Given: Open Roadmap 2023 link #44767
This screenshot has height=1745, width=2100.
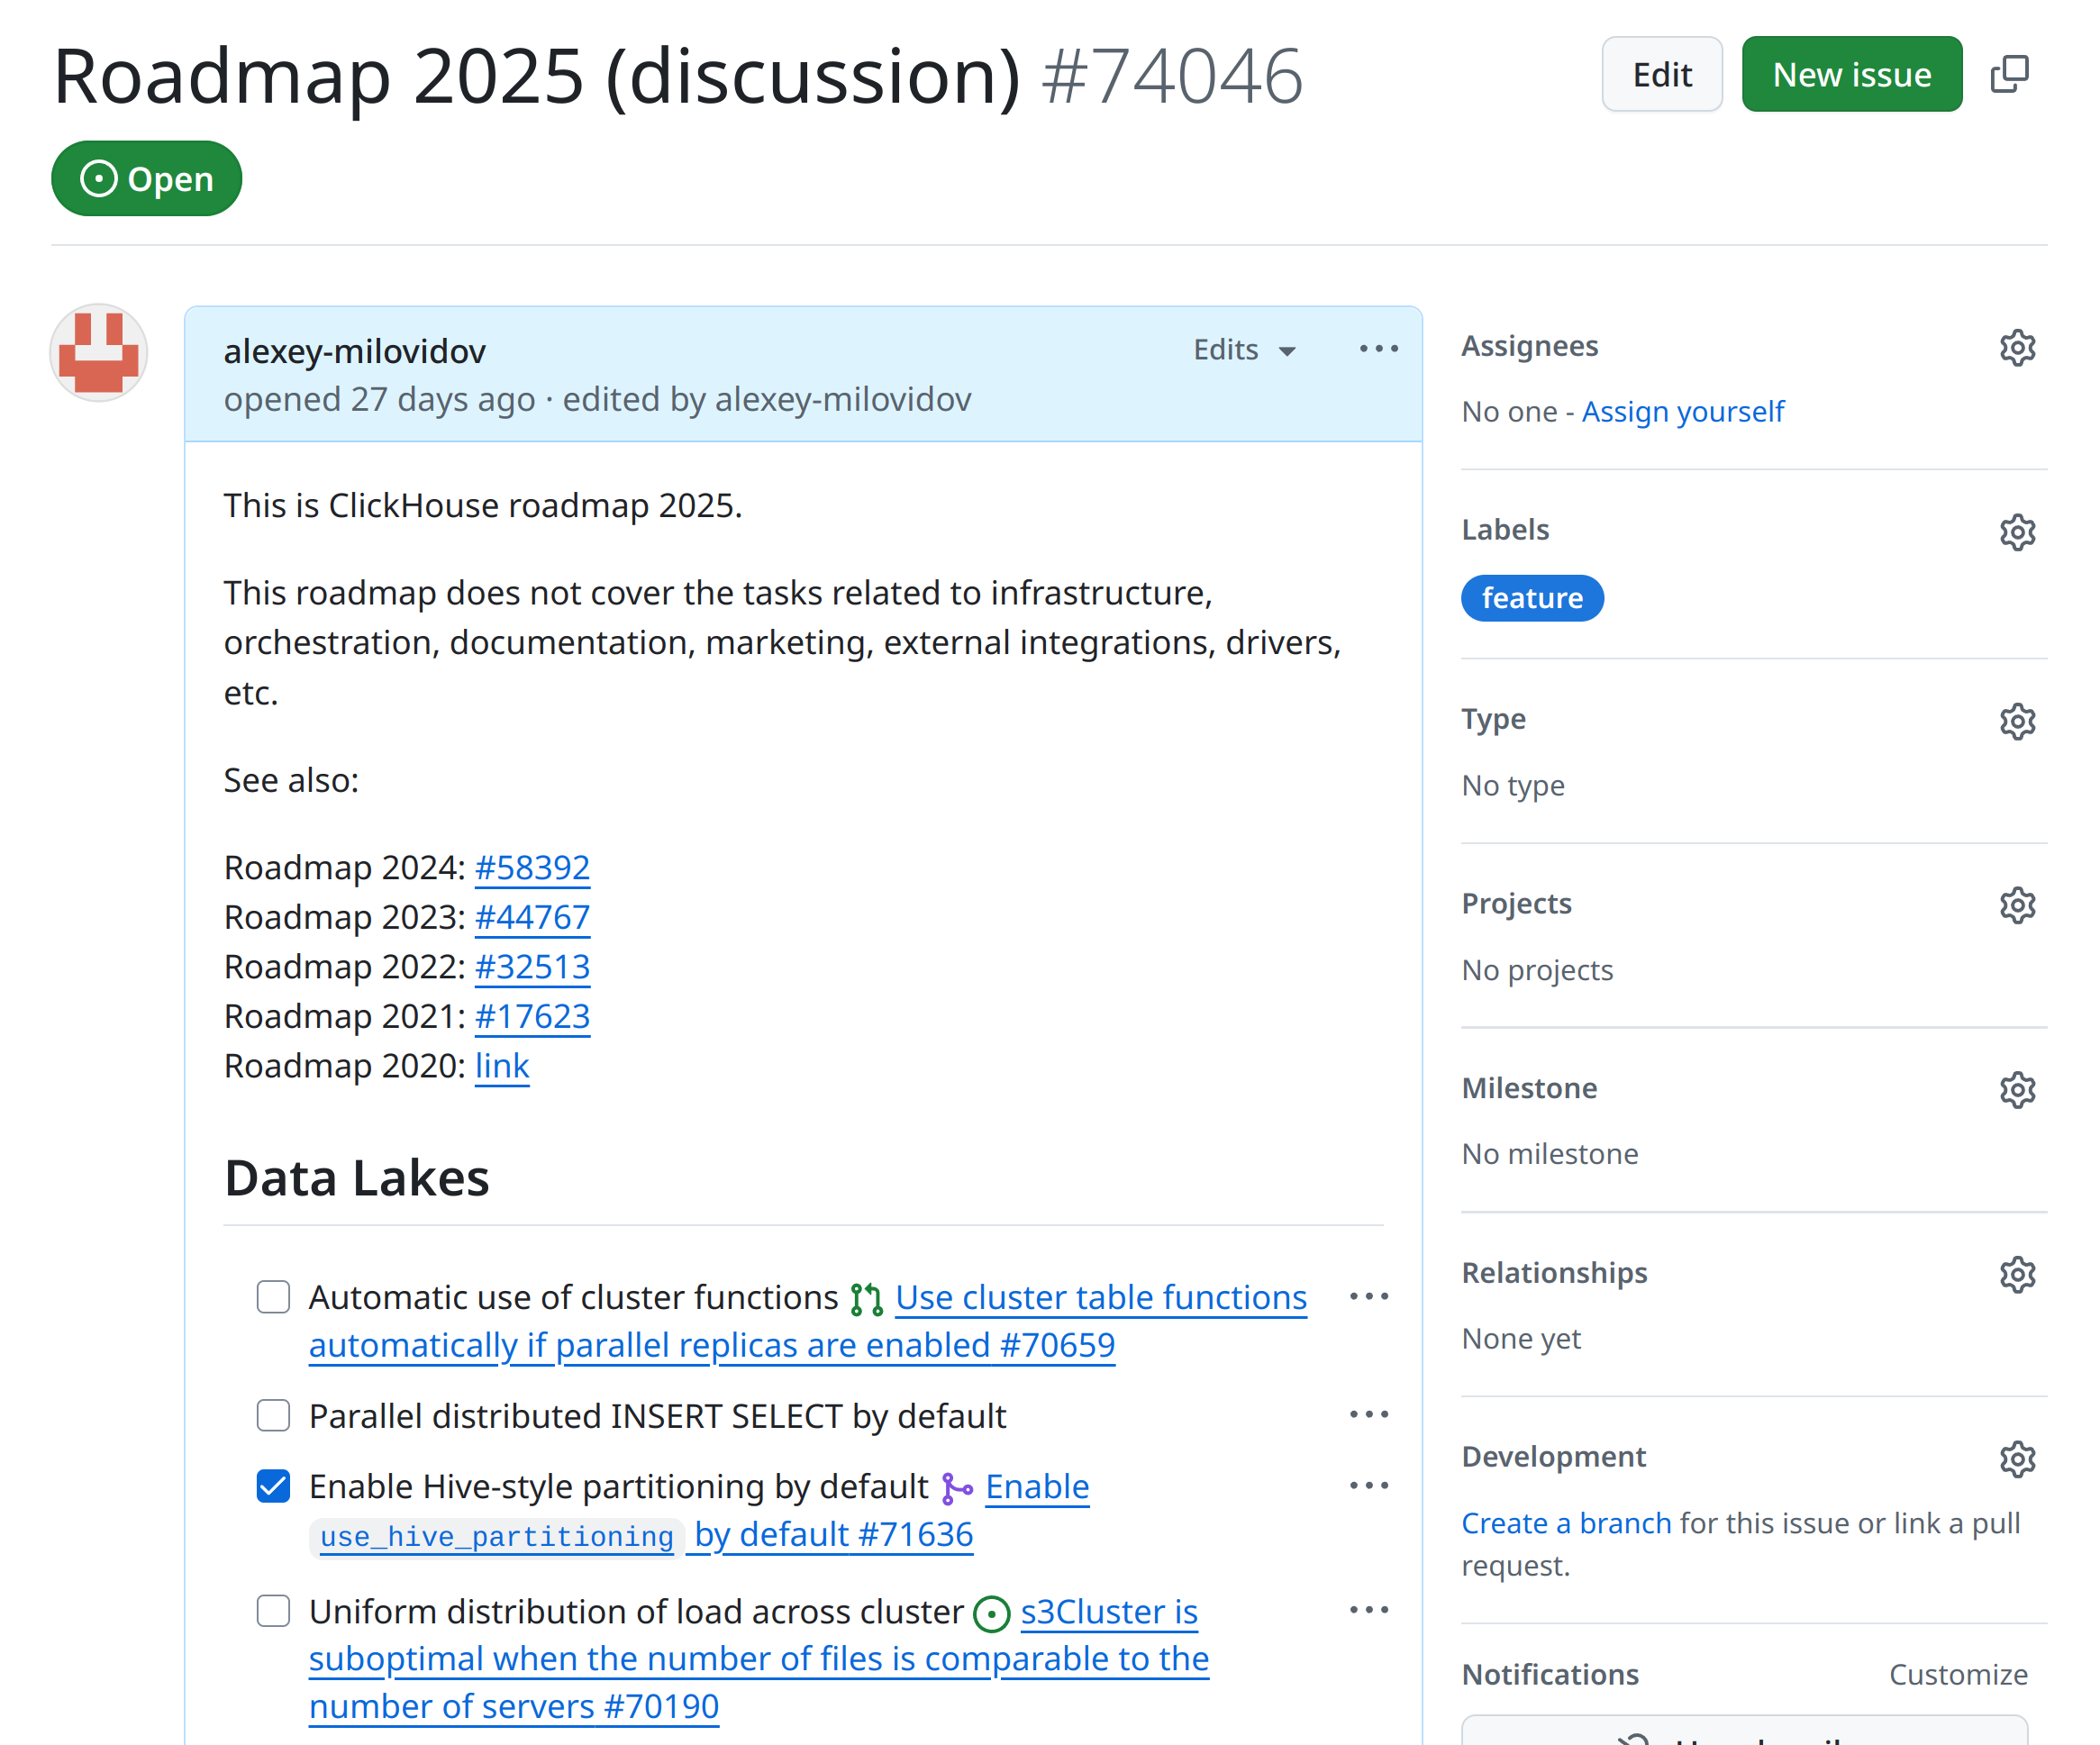Looking at the screenshot, I should pyautogui.click(x=532, y=916).
